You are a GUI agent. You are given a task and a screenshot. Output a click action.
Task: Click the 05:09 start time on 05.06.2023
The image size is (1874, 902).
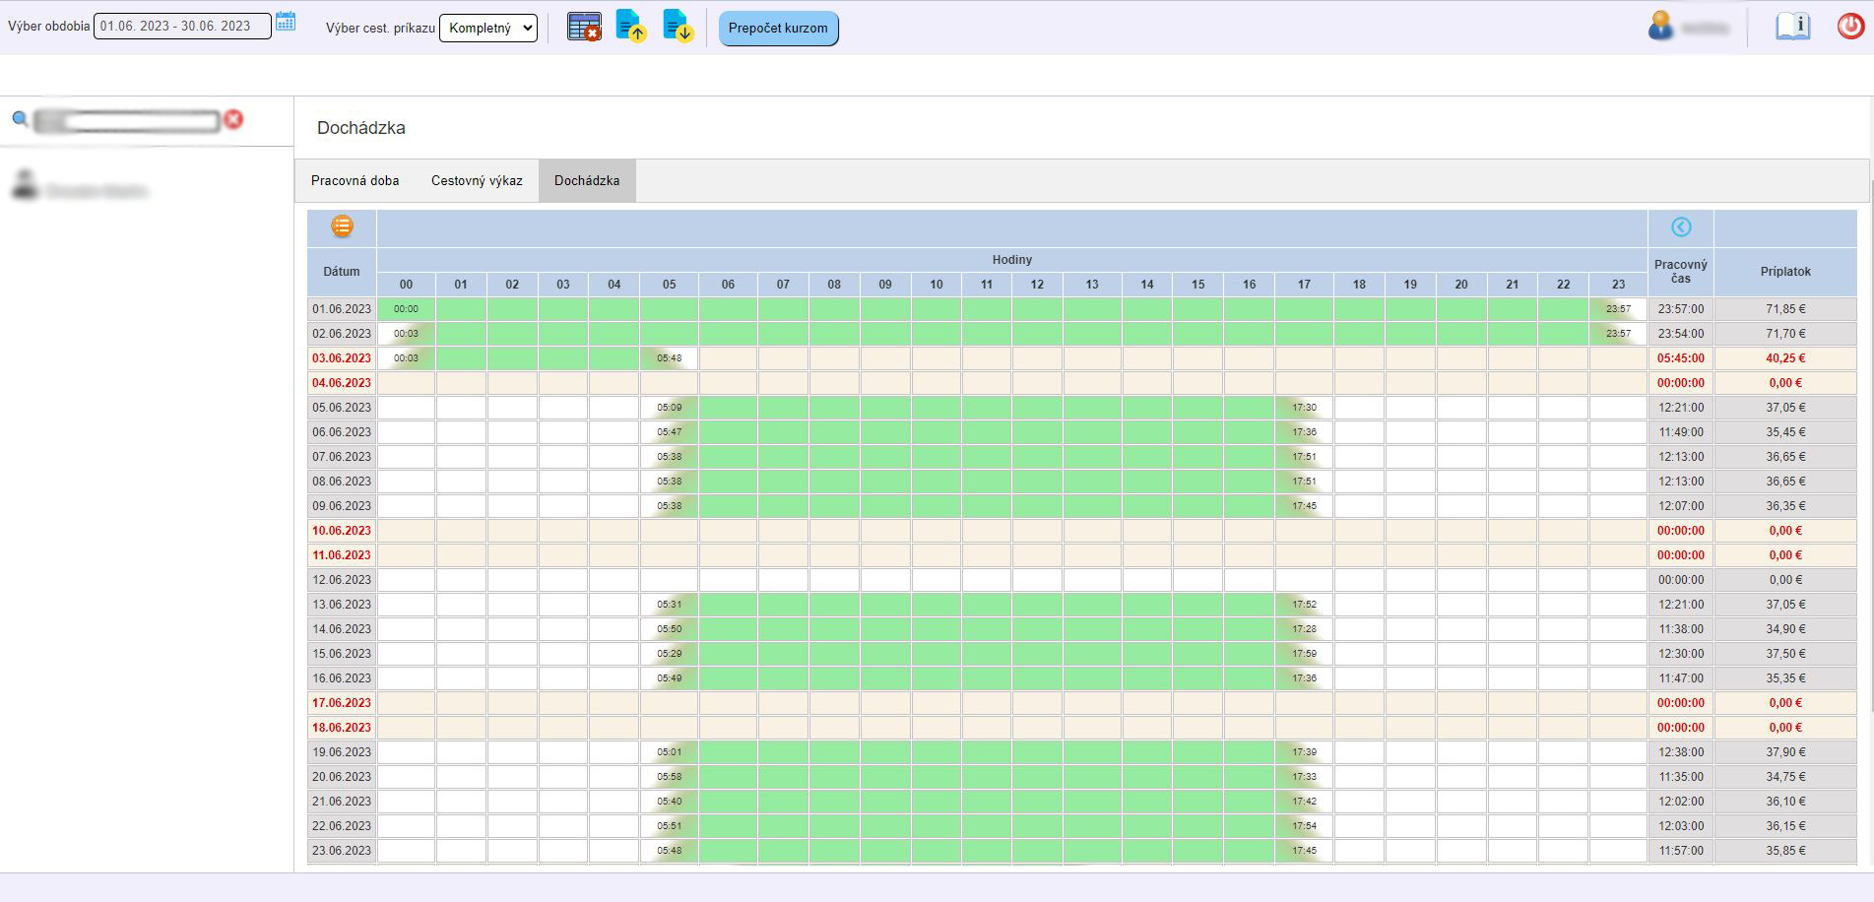click(x=670, y=408)
